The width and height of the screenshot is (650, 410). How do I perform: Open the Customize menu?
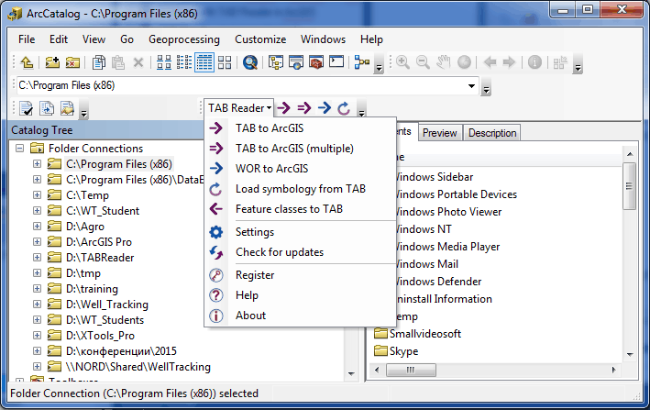260,39
